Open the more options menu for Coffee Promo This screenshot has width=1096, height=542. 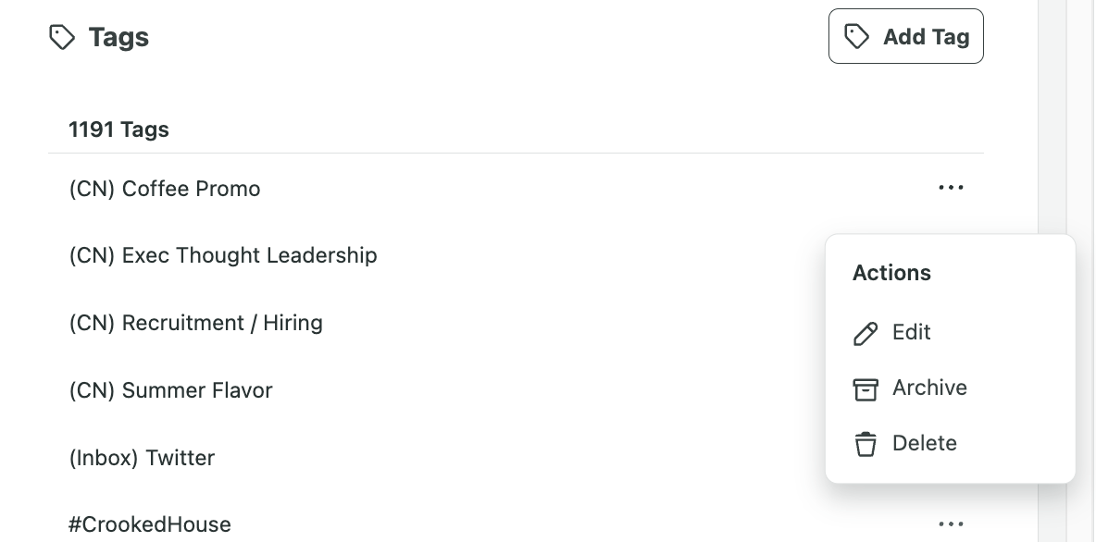point(951,188)
